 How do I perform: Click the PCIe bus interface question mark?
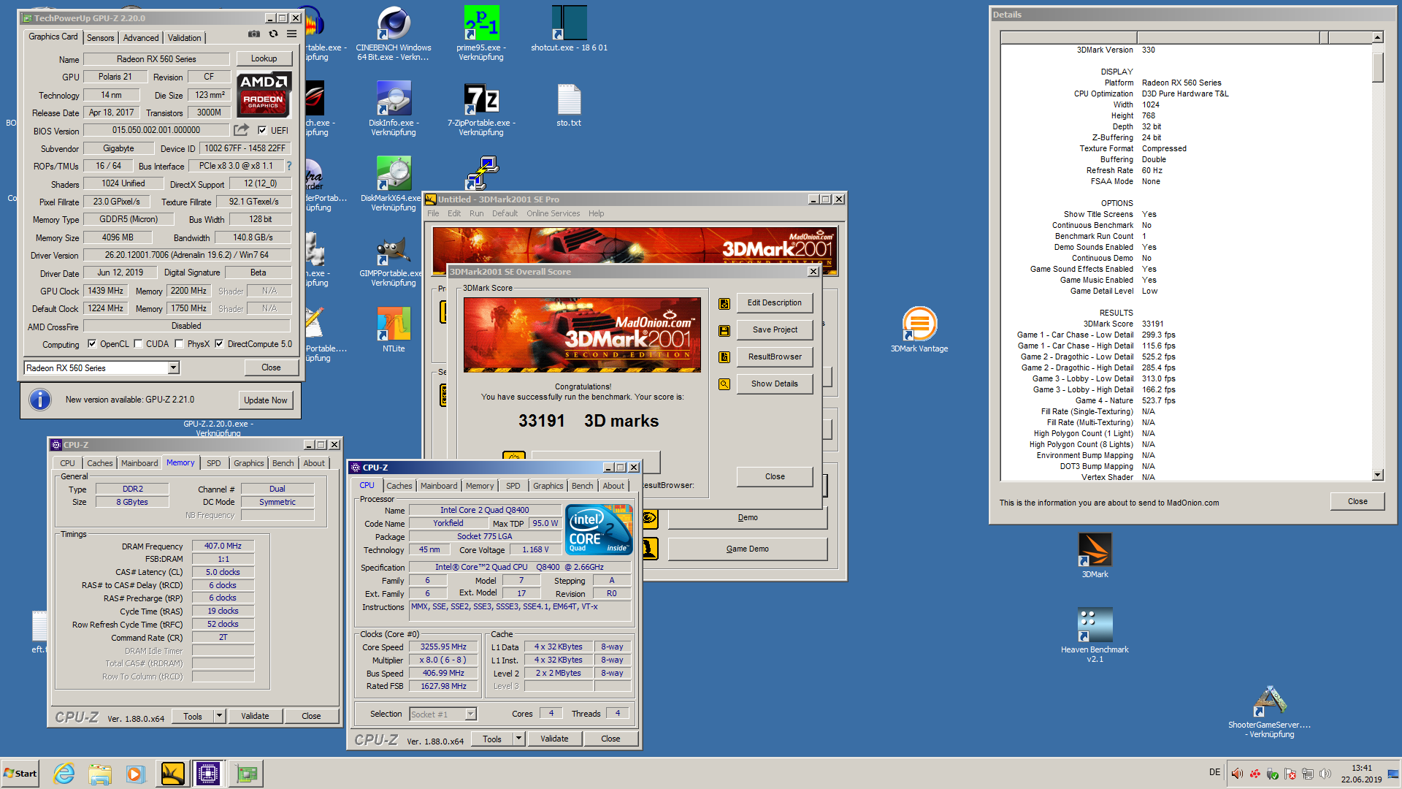(x=289, y=166)
